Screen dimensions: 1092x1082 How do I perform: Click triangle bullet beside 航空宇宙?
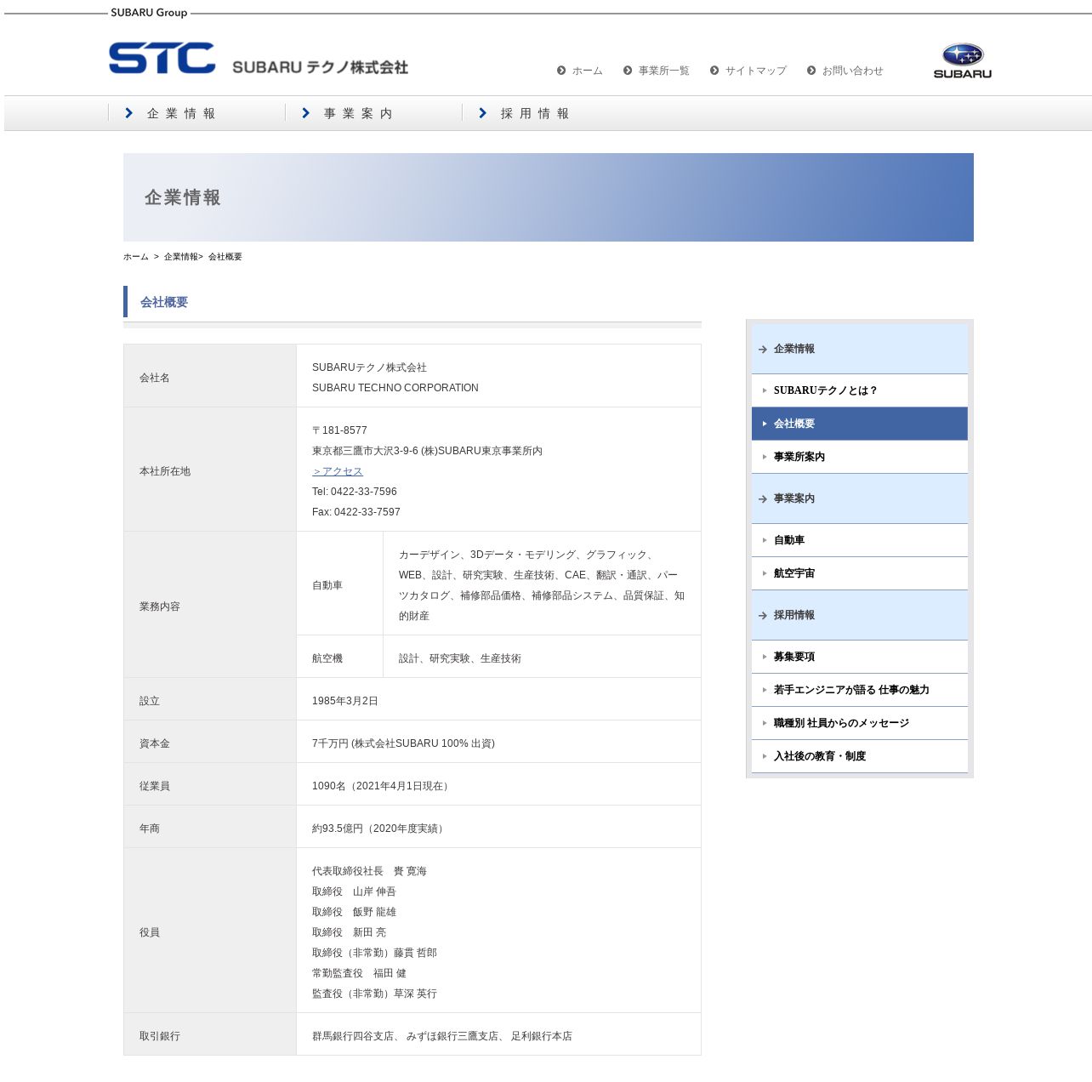click(765, 573)
